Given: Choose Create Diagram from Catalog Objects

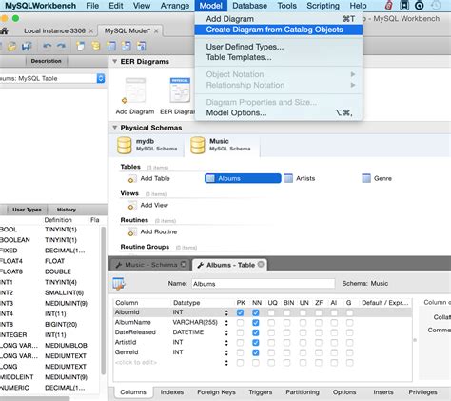Looking at the screenshot, I should [279, 30].
